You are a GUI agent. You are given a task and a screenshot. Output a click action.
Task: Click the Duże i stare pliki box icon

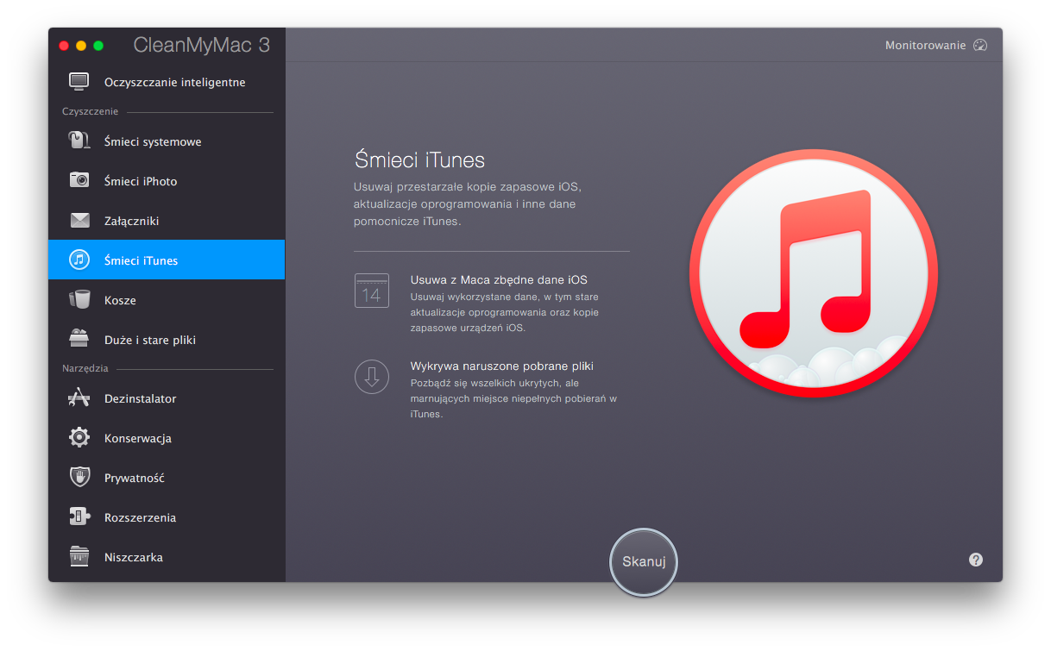point(79,339)
